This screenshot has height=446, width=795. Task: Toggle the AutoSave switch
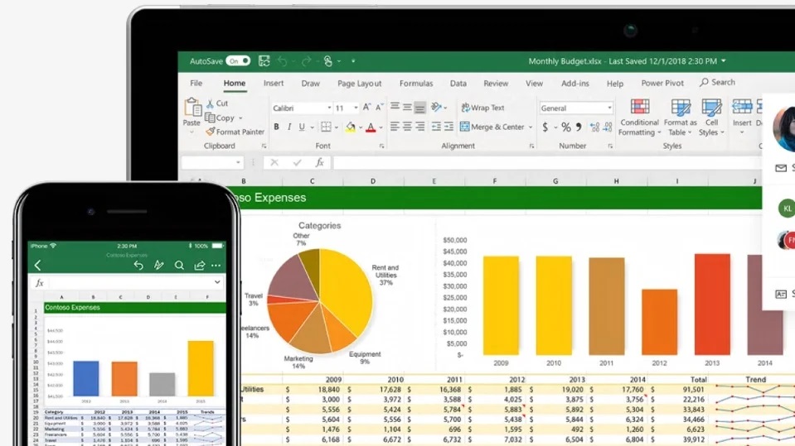coord(238,61)
